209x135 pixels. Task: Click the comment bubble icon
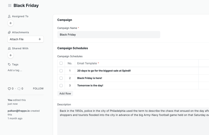[19, 89]
